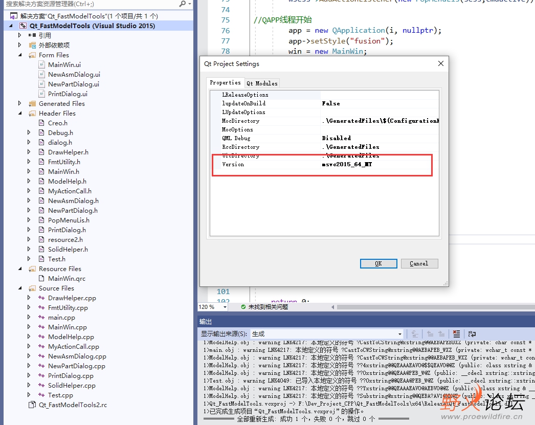Open the 120 % zoom dropdown
535x425 pixels.
pos(225,307)
